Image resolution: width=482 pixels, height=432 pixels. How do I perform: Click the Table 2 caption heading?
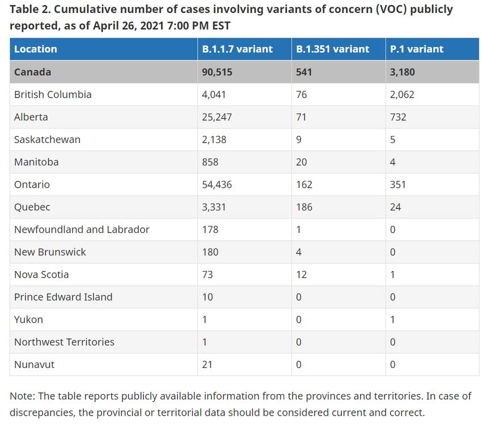231,18
